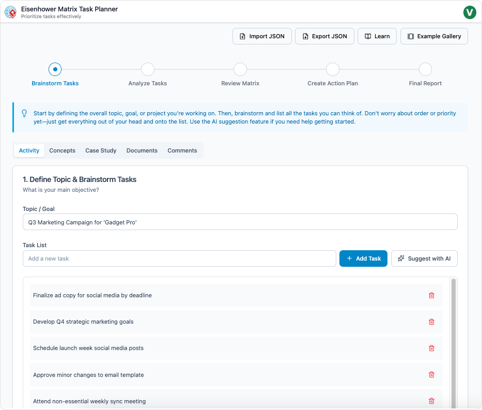
Task: Go to the Analyze Tasks step
Action: click(x=148, y=69)
